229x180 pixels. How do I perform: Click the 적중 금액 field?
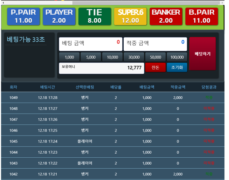click(x=155, y=44)
